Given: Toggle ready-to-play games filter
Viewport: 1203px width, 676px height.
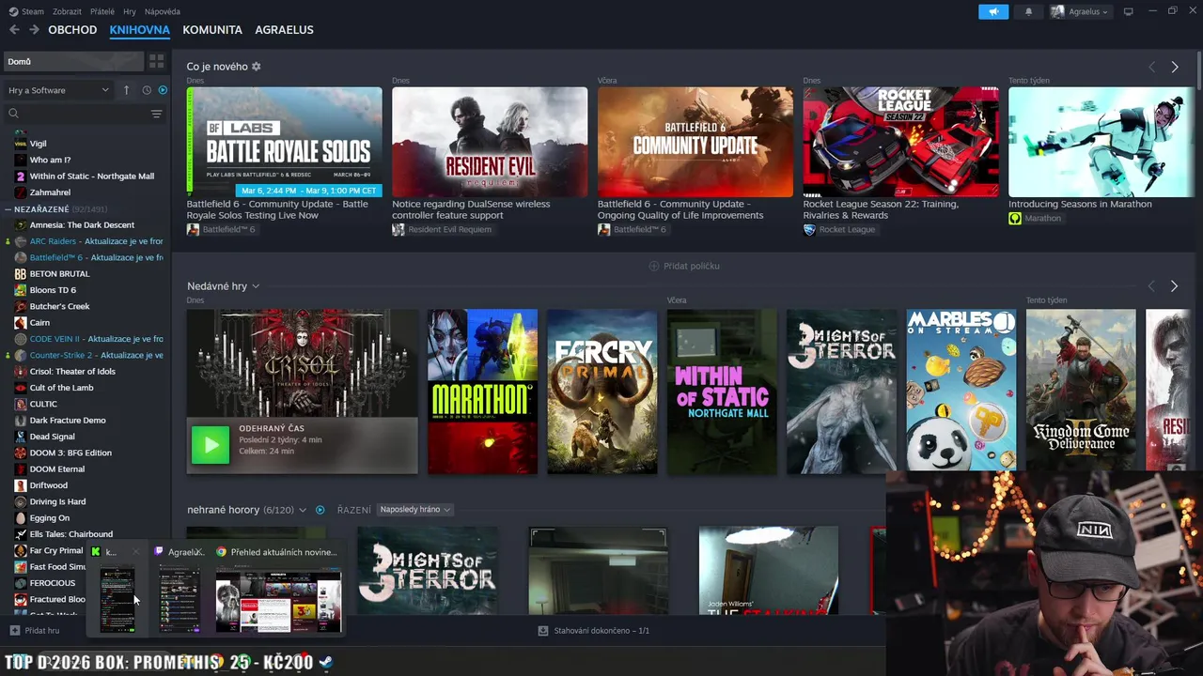Looking at the screenshot, I should pos(163,90).
